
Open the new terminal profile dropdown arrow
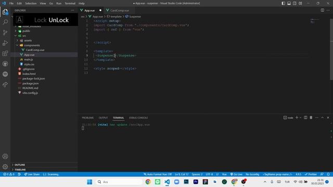point(301,117)
